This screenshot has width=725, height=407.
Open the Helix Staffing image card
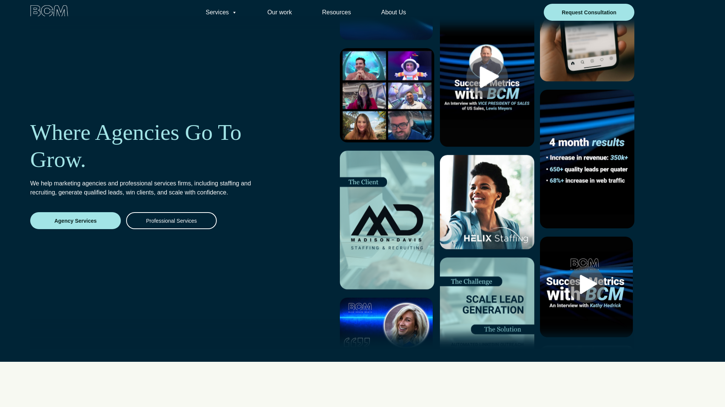[x=487, y=202]
